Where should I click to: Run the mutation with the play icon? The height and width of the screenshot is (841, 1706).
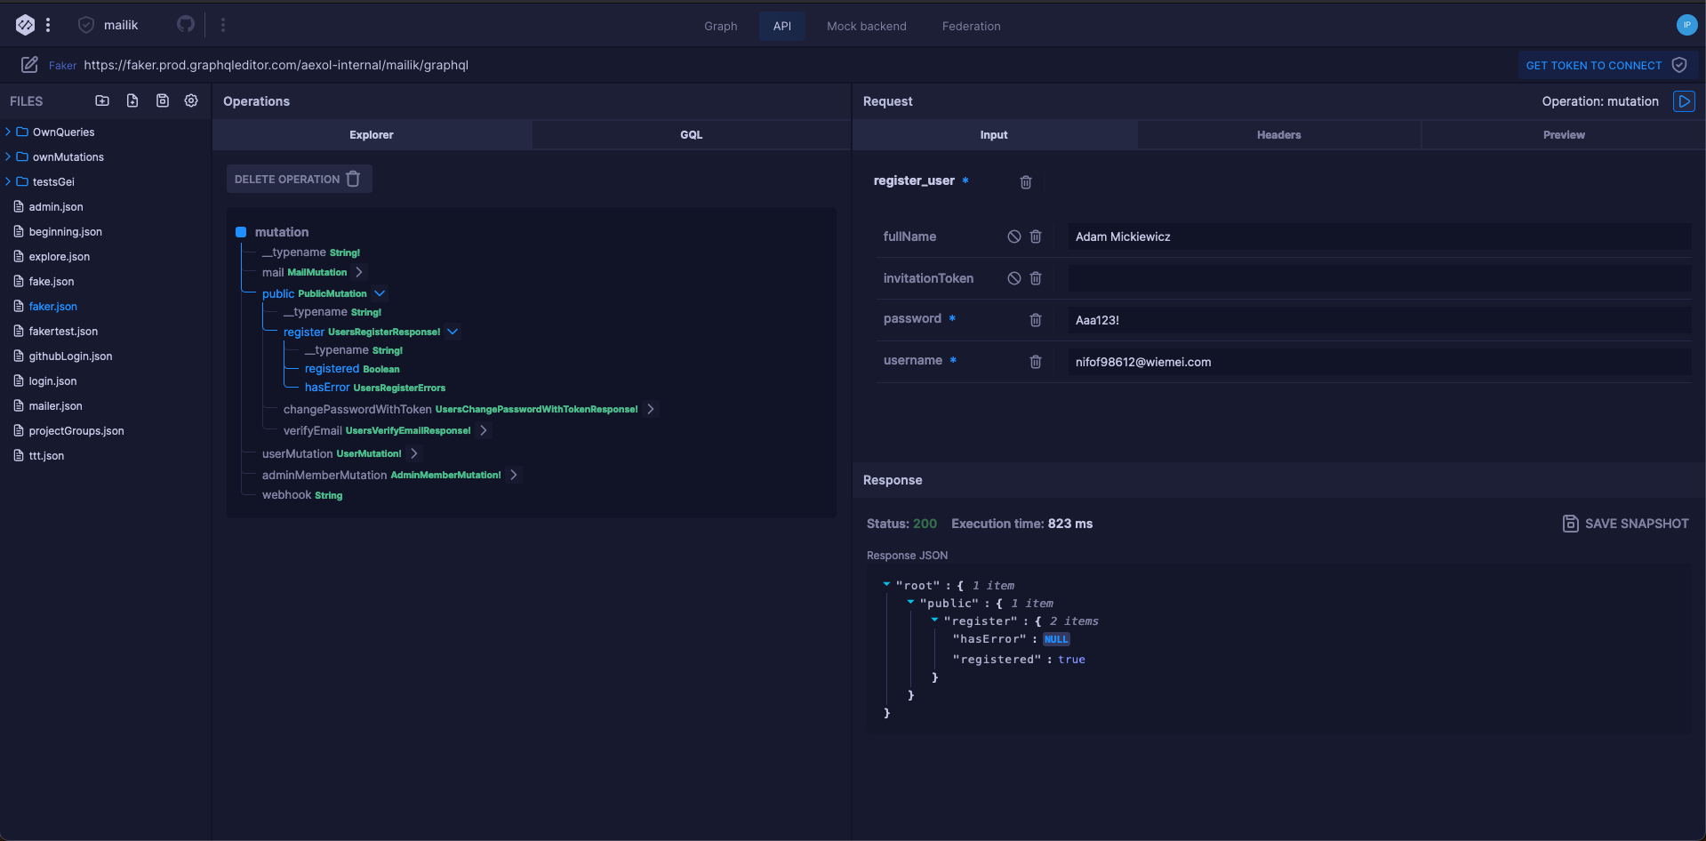(1684, 101)
